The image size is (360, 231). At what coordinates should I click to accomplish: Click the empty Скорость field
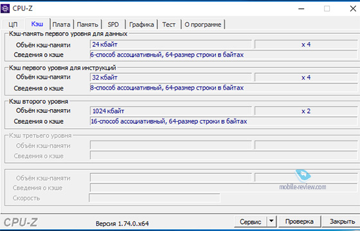point(154,198)
